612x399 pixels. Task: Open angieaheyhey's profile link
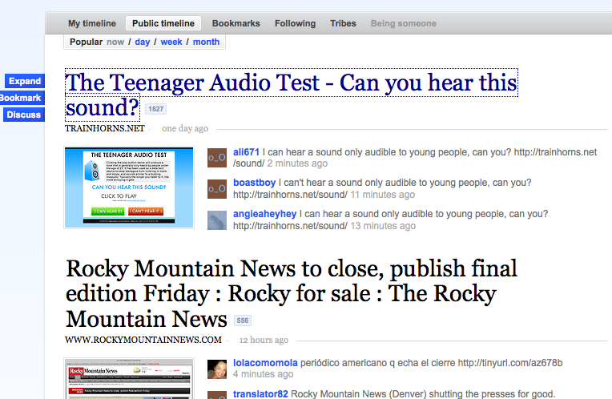[x=264, y=214]
